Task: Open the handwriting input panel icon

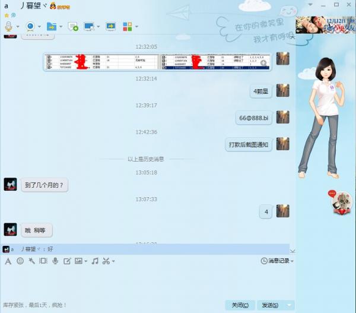Action: [67, 261]
